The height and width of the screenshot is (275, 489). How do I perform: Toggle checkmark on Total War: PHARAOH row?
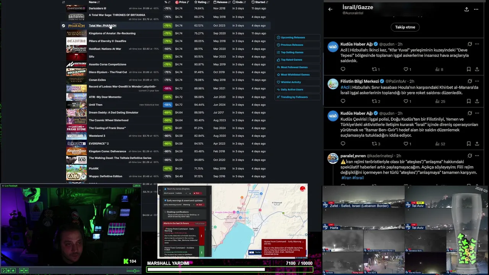click(x=63, y=26)
